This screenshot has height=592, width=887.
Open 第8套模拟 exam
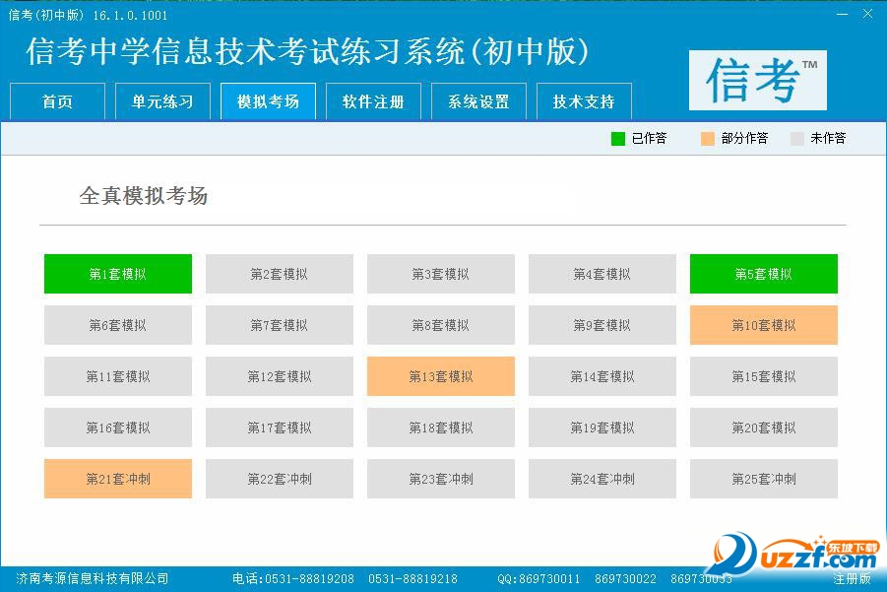[441, 325]
